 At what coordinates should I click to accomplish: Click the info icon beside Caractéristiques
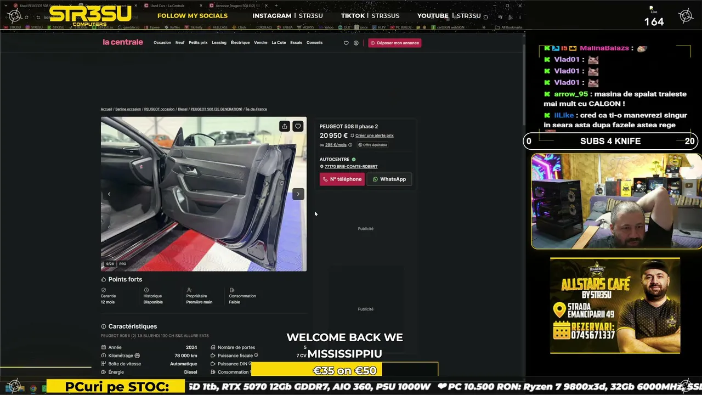coord(104,326)
